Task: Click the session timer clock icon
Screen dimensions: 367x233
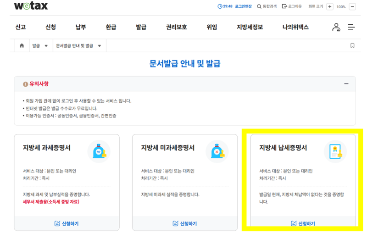Action: click(220, 6)
